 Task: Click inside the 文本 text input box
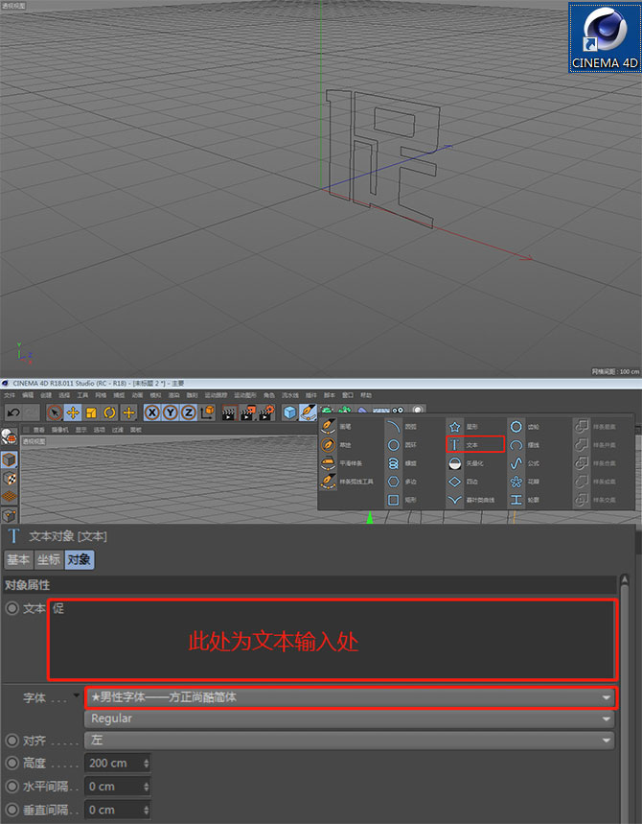click(332, 640)
